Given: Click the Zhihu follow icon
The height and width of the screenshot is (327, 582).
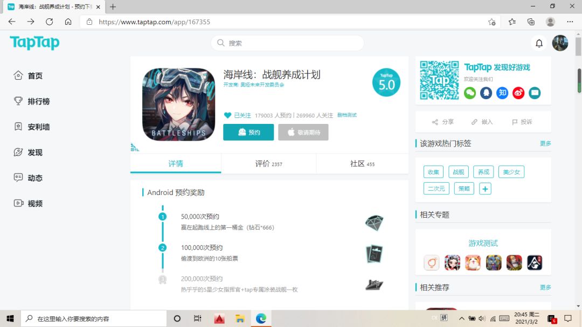Looking at the screenshot, I should point(502,93).
